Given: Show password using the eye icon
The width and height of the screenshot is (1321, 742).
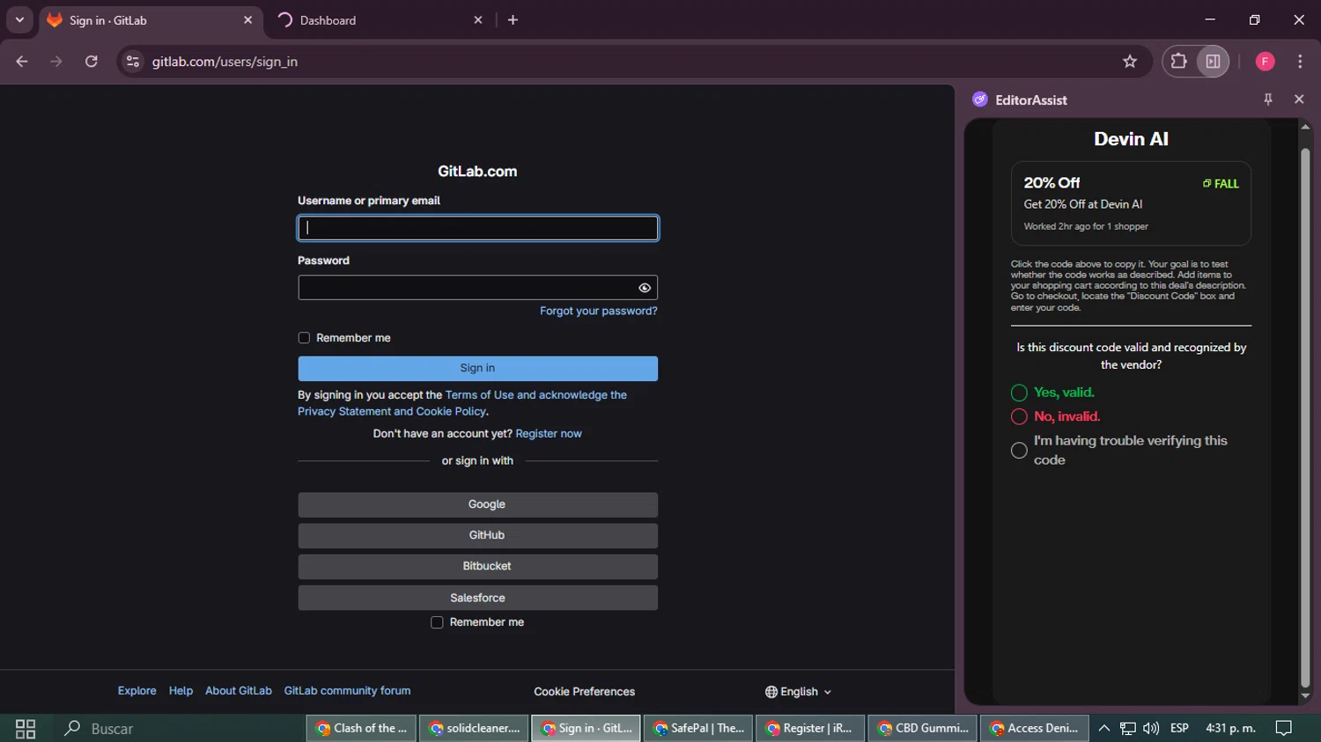Looking at the screenshot, I should [x=645, y=288].
